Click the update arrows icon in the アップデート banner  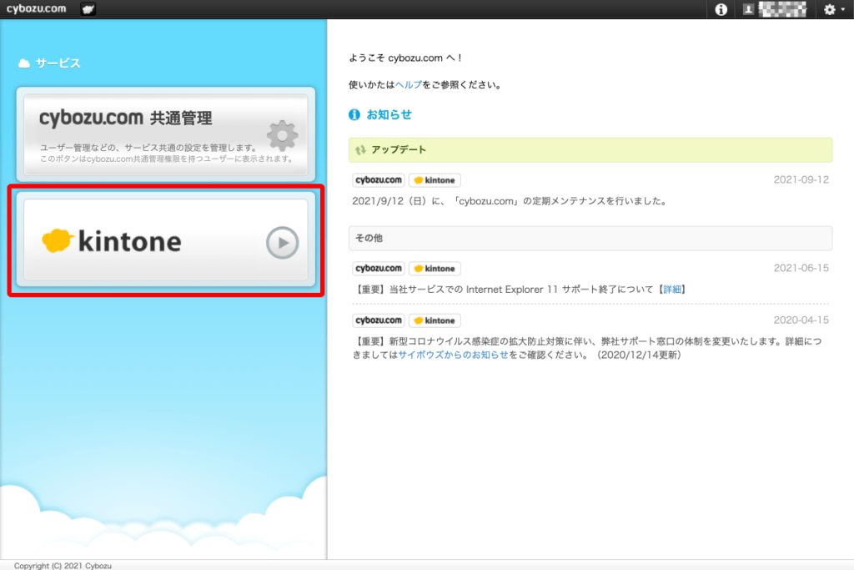[x=362, y=149]
